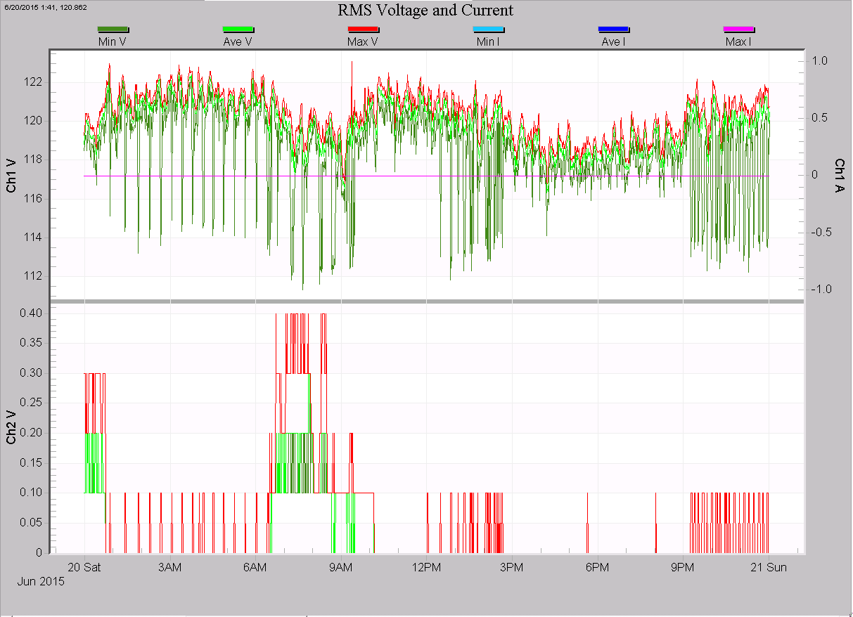Viewport: 853px width, 617px height.
Task: Click the bright green Ave V legend swatch
Action: 238,30
